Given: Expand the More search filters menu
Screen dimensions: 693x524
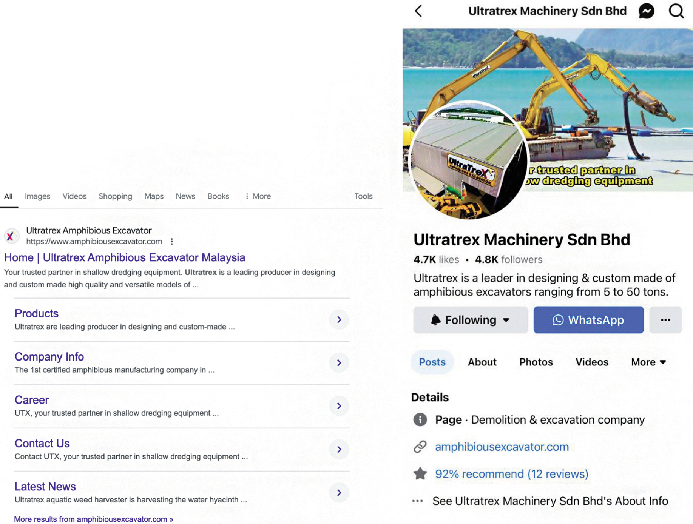Looking at the screenshot, I should click(x=258, y=196).
